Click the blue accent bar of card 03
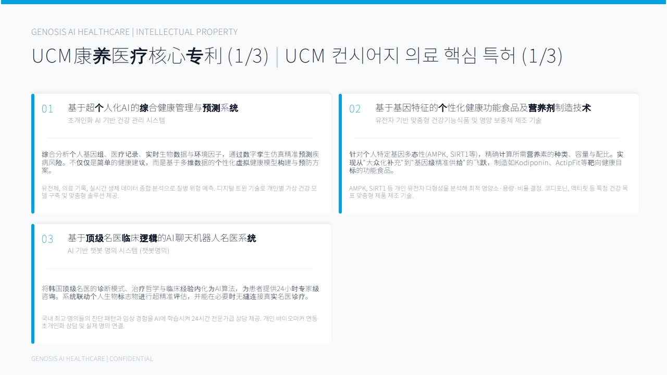This screenshot has height=375, width=667. (33, 284)
